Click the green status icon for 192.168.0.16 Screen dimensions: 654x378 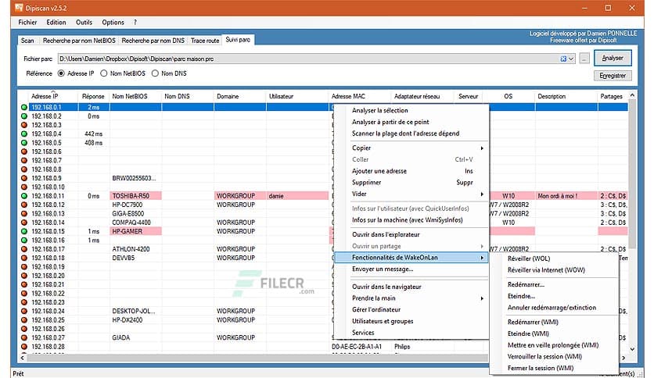(x=24, y=241)
